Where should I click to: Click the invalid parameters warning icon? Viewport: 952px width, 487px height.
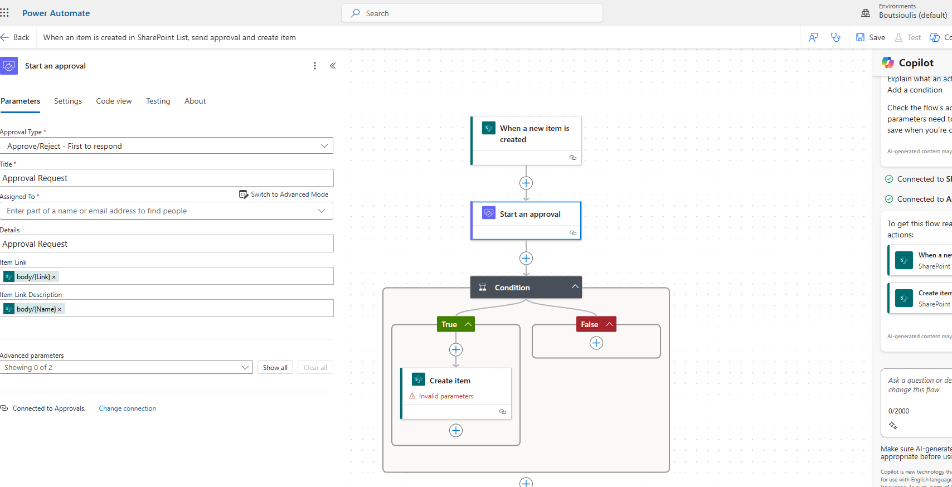pos(412,396)
